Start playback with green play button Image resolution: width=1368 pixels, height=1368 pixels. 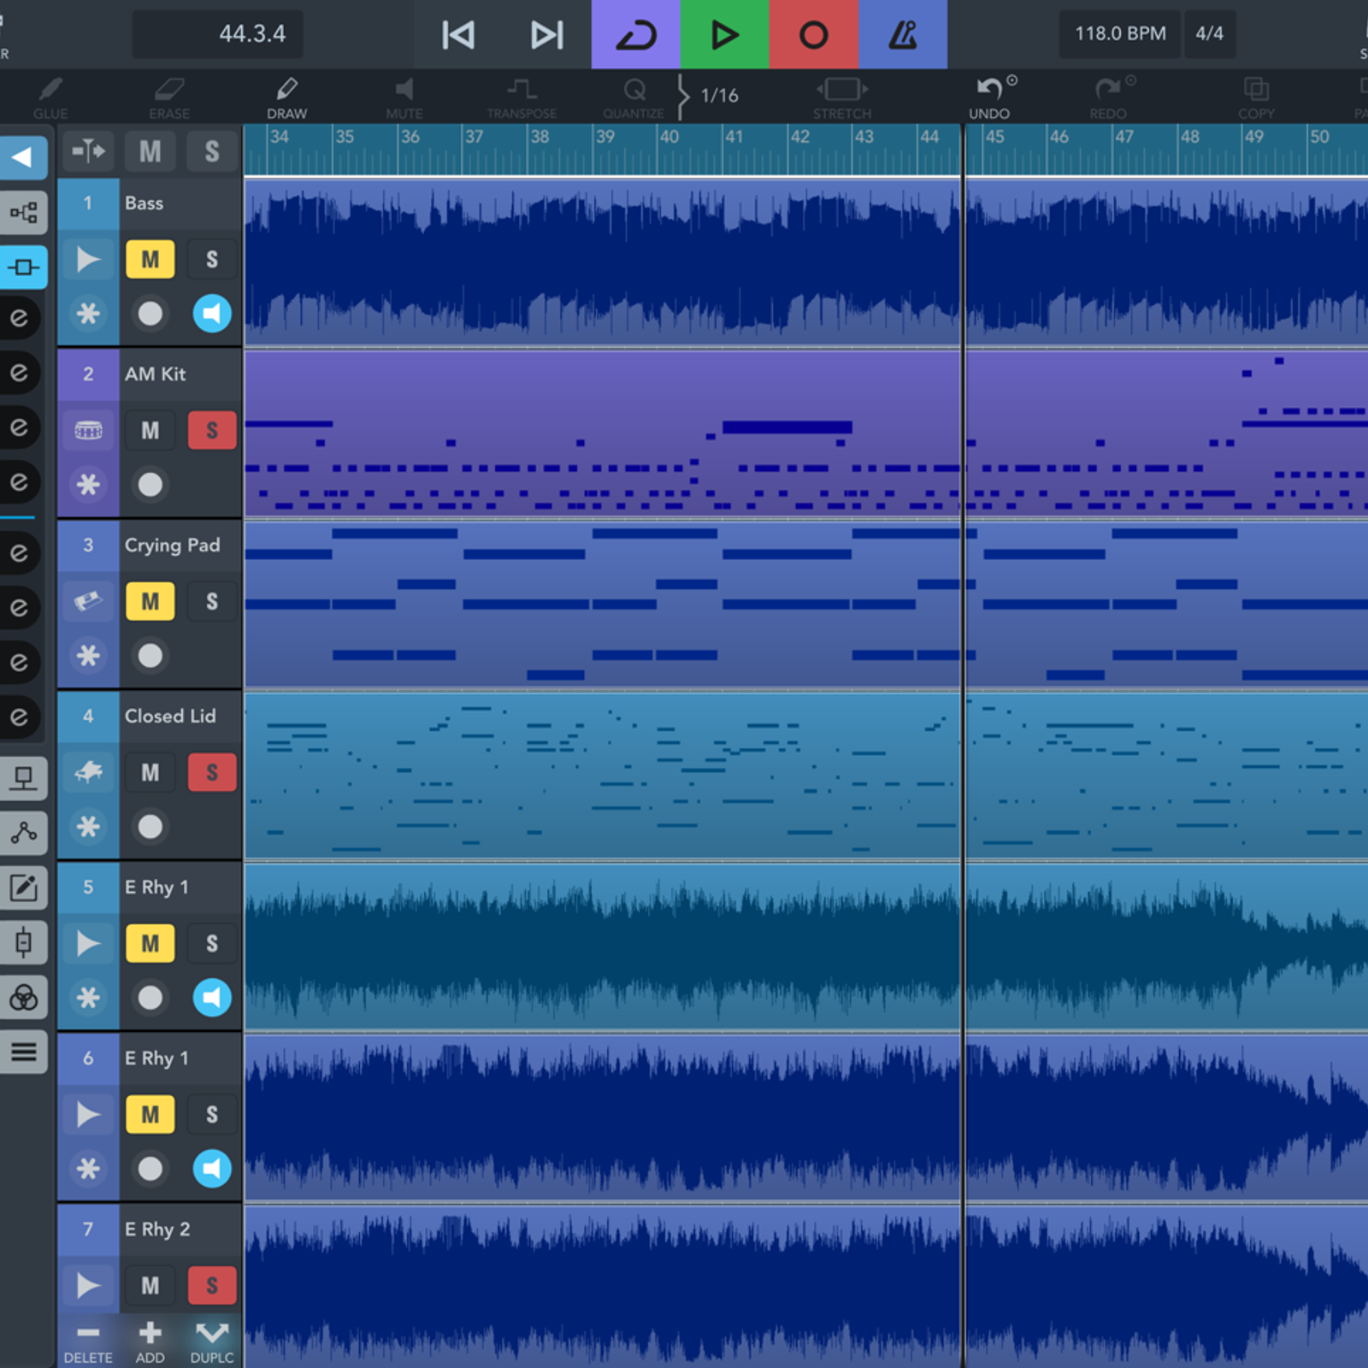[725, 34]
